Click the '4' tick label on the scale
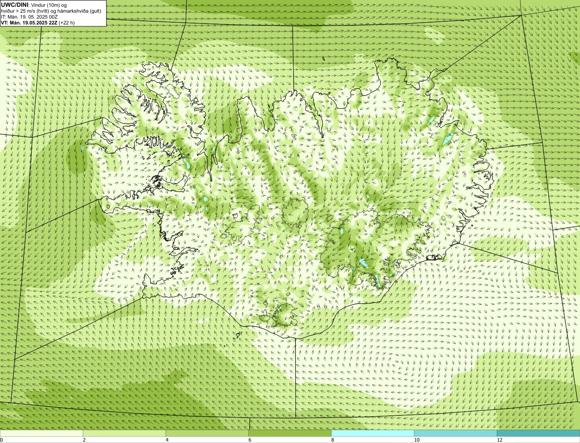This screenshot has width=580, height=443. tap(167, 440)
